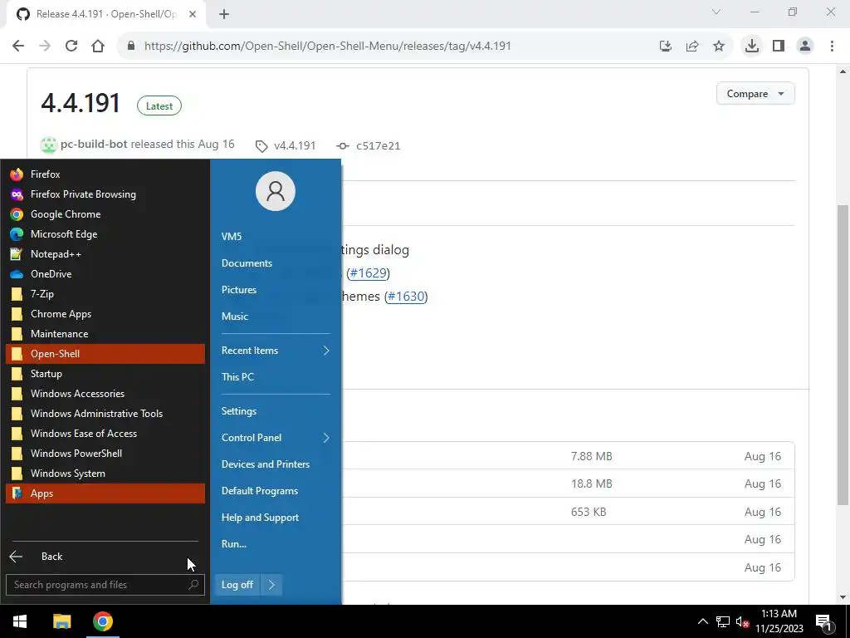850x638 pixels.
Task: Expand the Chrome Apps folder
Action: [x=105, y=313]
